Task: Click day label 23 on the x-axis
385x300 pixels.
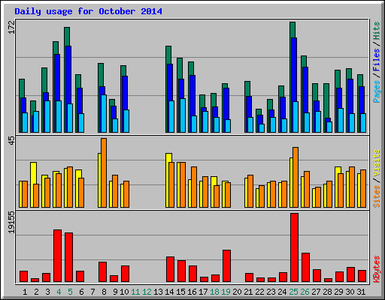Action: [271, 292]
